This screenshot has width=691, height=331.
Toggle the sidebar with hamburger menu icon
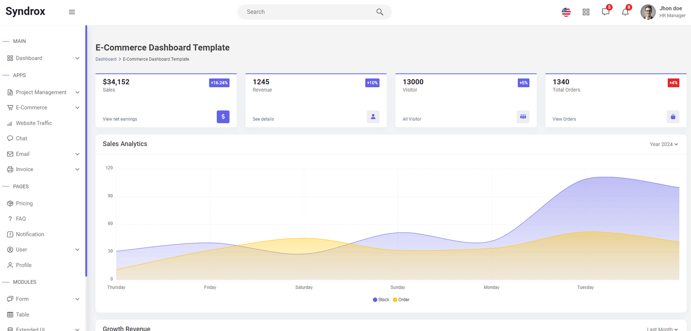coord(72,12)
